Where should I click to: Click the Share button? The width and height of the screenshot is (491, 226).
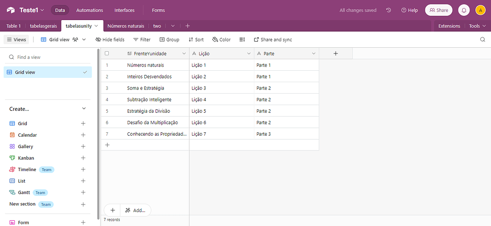click(x=439, y=10)
